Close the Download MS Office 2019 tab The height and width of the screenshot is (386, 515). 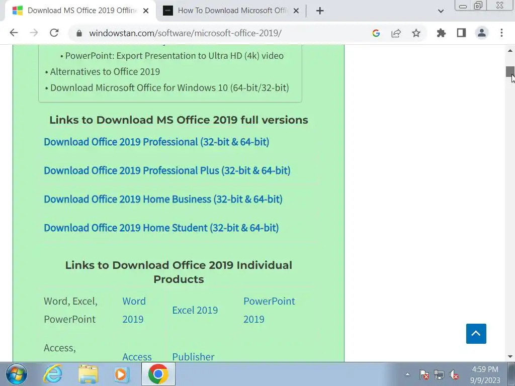click(146, 11)
